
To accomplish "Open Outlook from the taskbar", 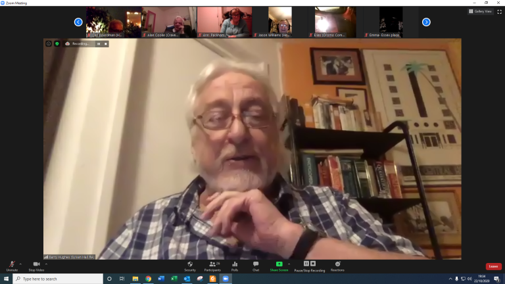I will click(187, 279).
